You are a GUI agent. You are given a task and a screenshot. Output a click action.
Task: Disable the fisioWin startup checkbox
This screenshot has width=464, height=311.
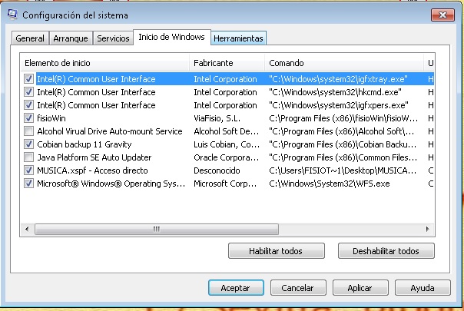[x=28, y=118]
